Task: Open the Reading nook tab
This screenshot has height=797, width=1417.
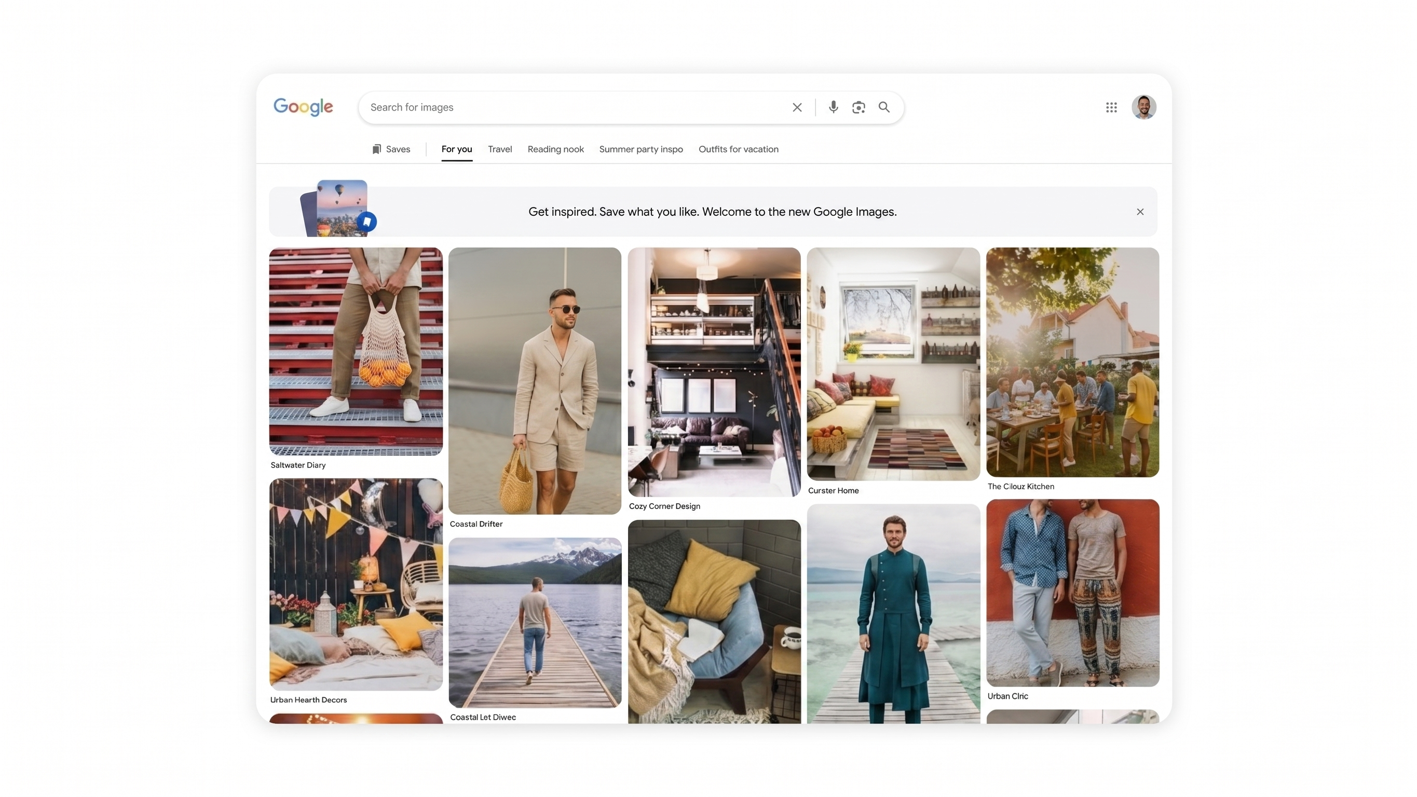Action: [x=555, y=149]
